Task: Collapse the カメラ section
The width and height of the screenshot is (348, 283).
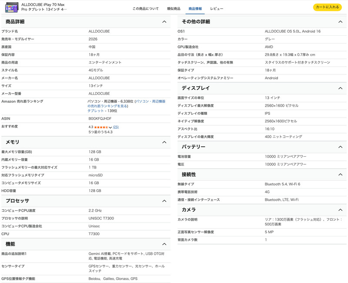Action: (340, 210)
